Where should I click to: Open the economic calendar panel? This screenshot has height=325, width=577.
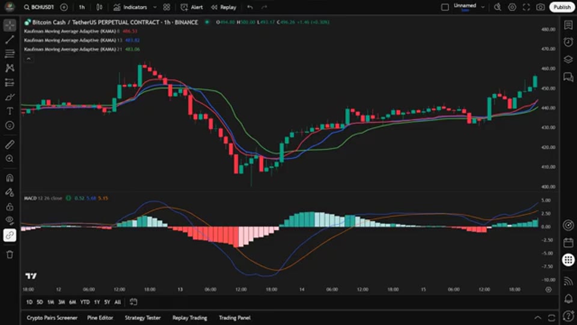568,243
